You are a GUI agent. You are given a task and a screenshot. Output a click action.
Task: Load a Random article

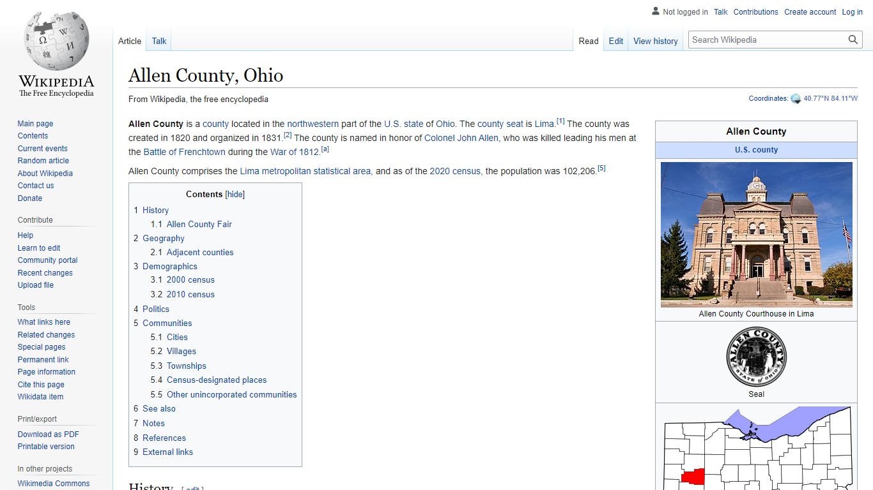pyautogui.click(x=43, y=161)
